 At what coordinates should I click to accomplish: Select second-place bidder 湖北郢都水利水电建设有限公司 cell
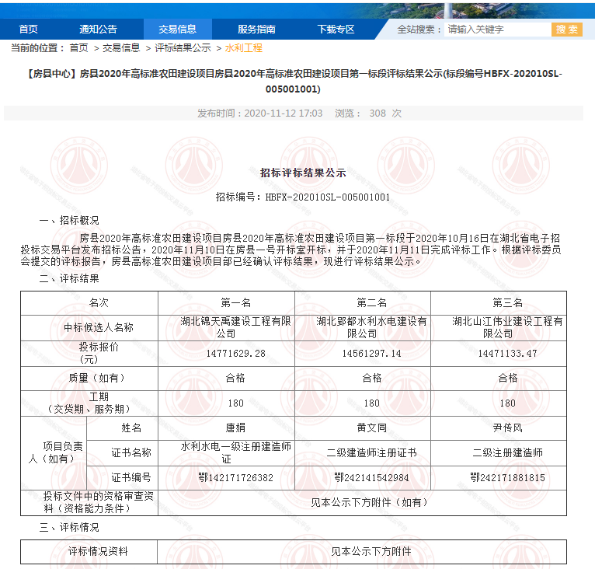pyautogui.click(x=371, y=327)
